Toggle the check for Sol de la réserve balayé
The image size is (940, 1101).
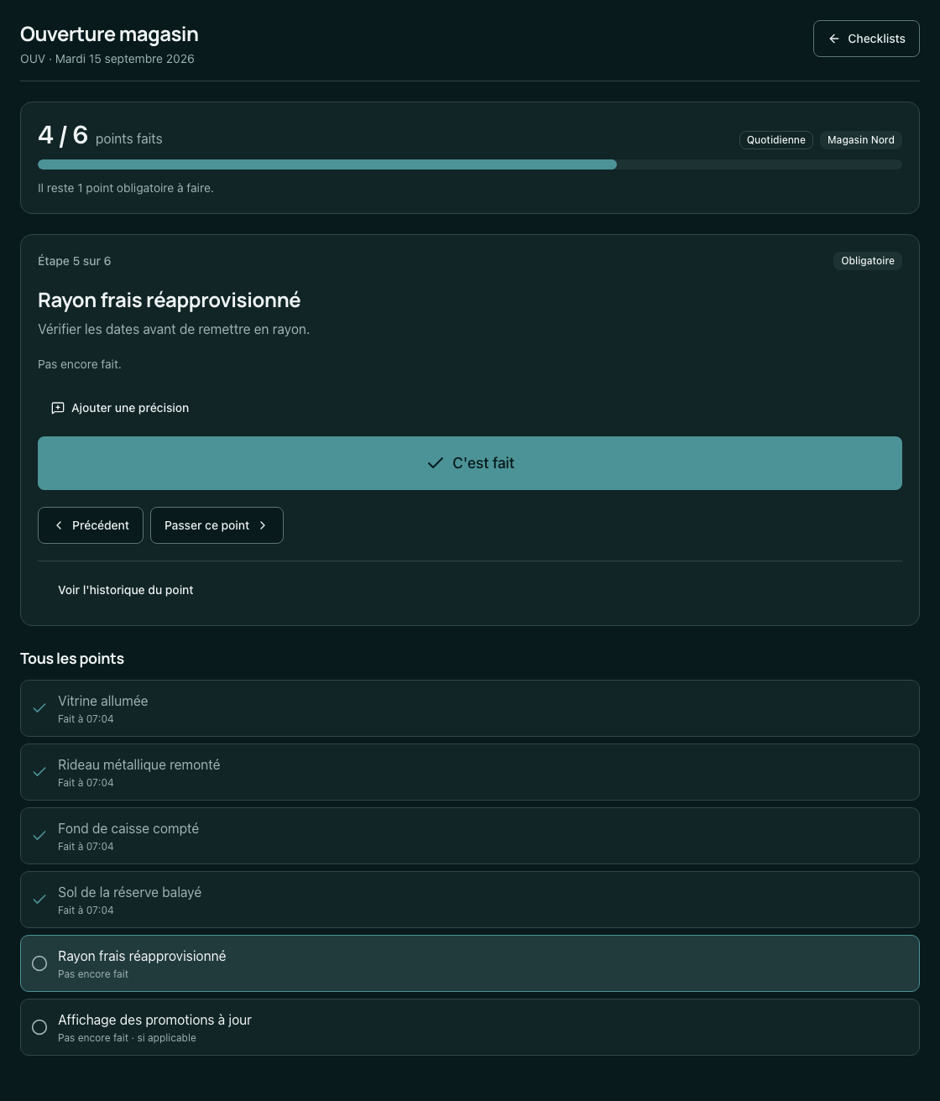pos(39,900)
